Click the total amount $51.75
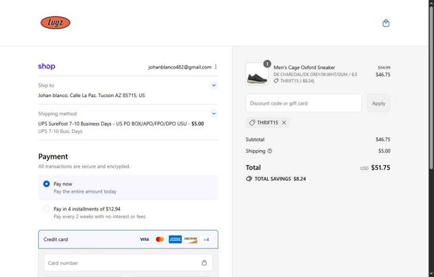434x277 pixels. (x=380, y=168)
